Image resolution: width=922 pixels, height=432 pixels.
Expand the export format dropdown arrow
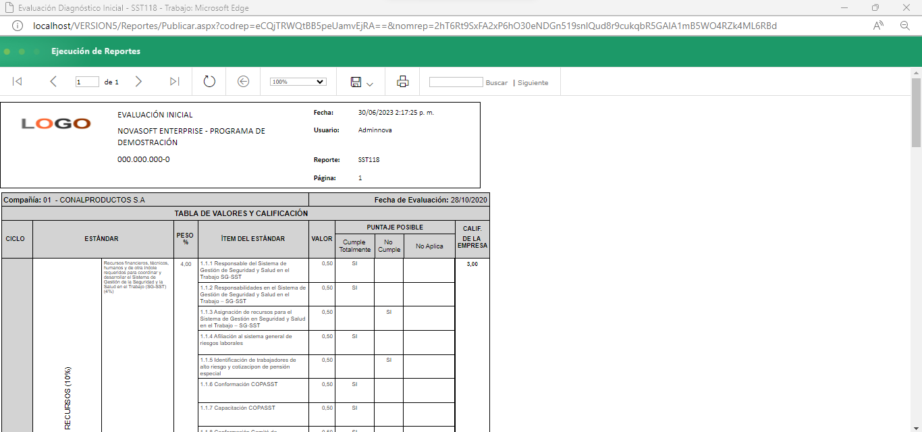[x=370, y=84]
